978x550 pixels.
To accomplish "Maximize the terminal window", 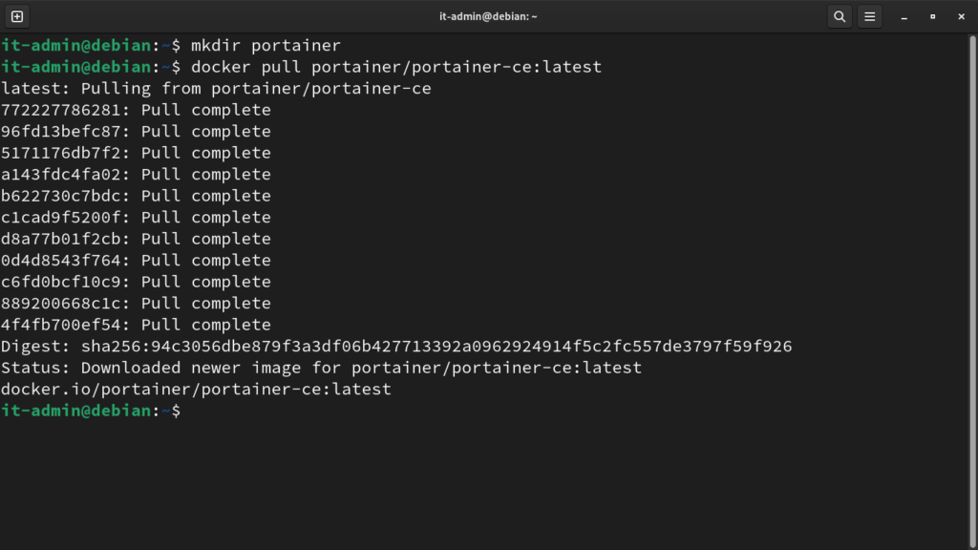I will pyautogui.click(x=932, y=17).
